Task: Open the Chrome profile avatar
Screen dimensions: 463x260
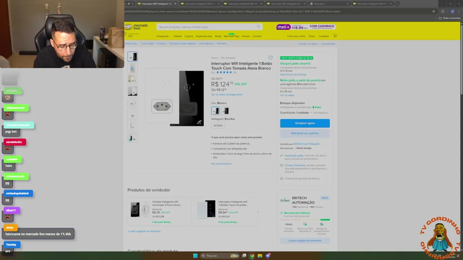Action: coord(452,11)
